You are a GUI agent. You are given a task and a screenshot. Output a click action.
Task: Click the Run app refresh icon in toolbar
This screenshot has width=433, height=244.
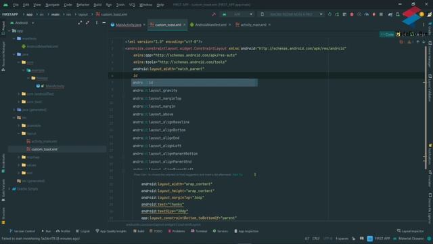(329, 14)
